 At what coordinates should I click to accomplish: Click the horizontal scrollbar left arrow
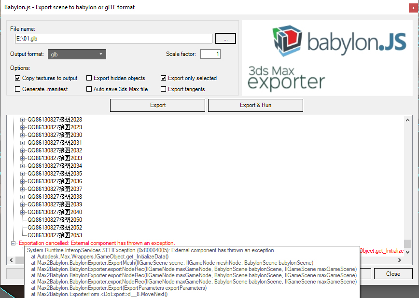pyautogui.click(x=11, y=260)
